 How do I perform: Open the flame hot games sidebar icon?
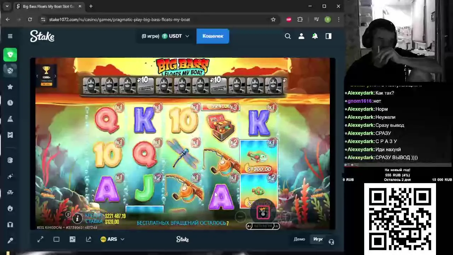point(10,208)
